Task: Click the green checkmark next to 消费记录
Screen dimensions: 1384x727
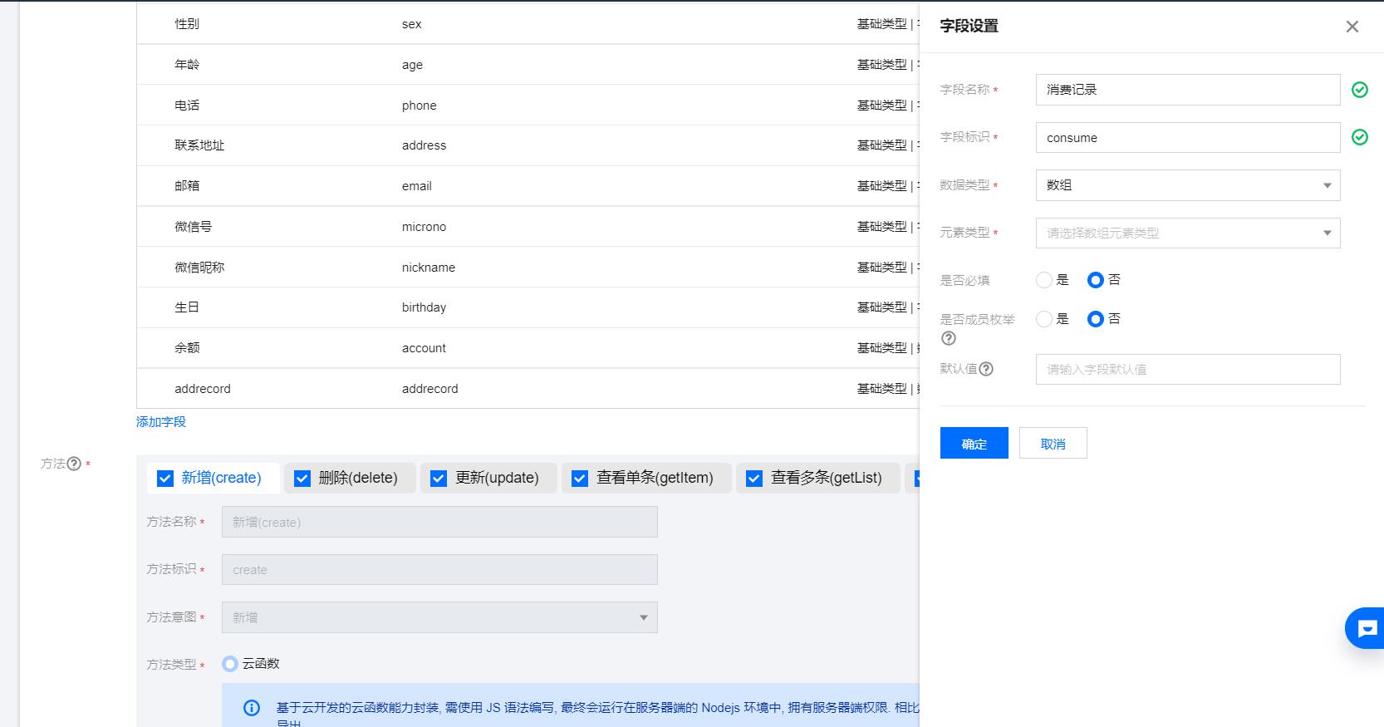Action: point(1359,90)
